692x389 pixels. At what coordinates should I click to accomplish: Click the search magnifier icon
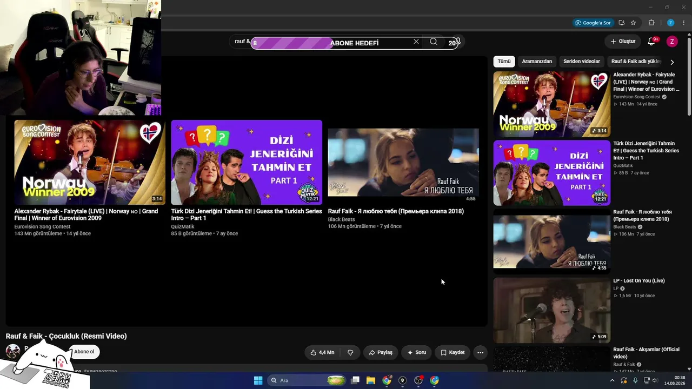click(434, 42)
